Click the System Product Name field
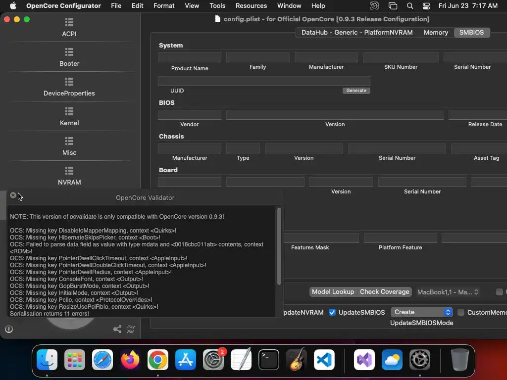 click(190, 57)
